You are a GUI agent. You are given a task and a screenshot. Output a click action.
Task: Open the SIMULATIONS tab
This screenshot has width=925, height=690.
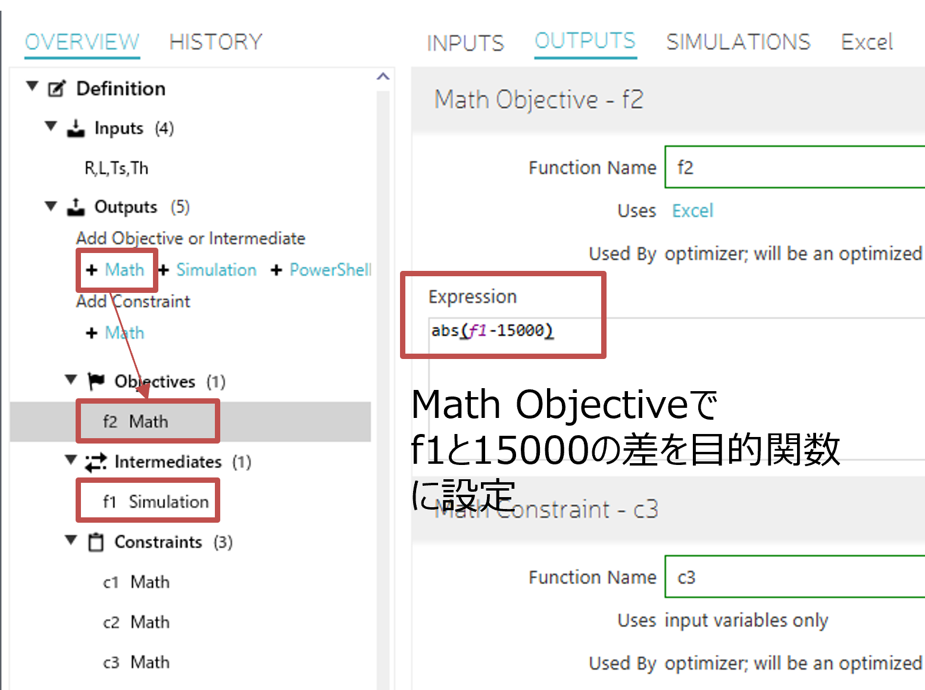point(738,42)
